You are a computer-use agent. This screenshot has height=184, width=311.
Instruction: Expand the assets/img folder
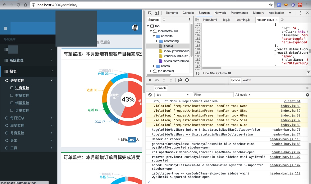[x=157, y=41]
